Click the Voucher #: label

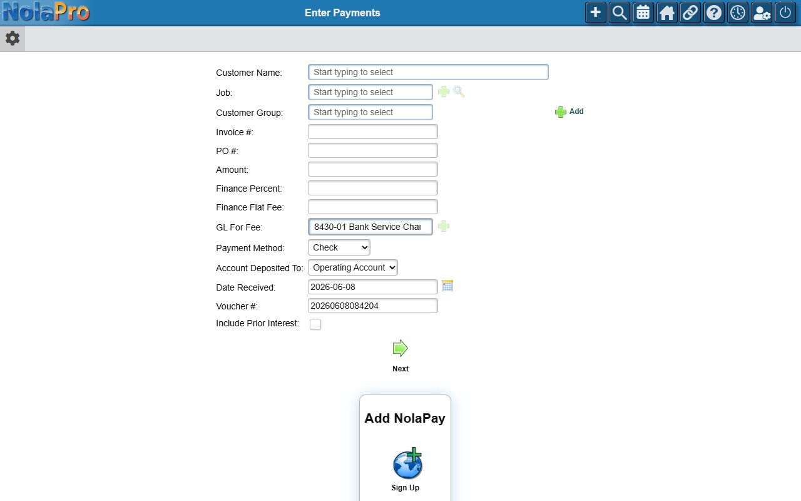[x=237, y=306]
